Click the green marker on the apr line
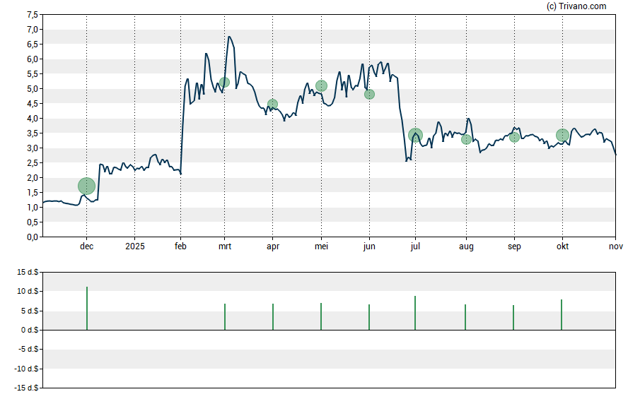The width and height of the screenshot is (628, 399). click(x=272, y=105)
